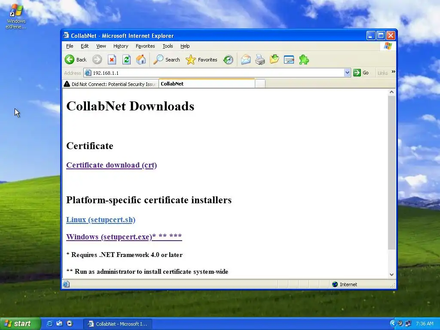Image resolution: width=440 pixels, height=330 pixels.
Task: Expand Links toolbar chevron
Action: click(393, 72)
